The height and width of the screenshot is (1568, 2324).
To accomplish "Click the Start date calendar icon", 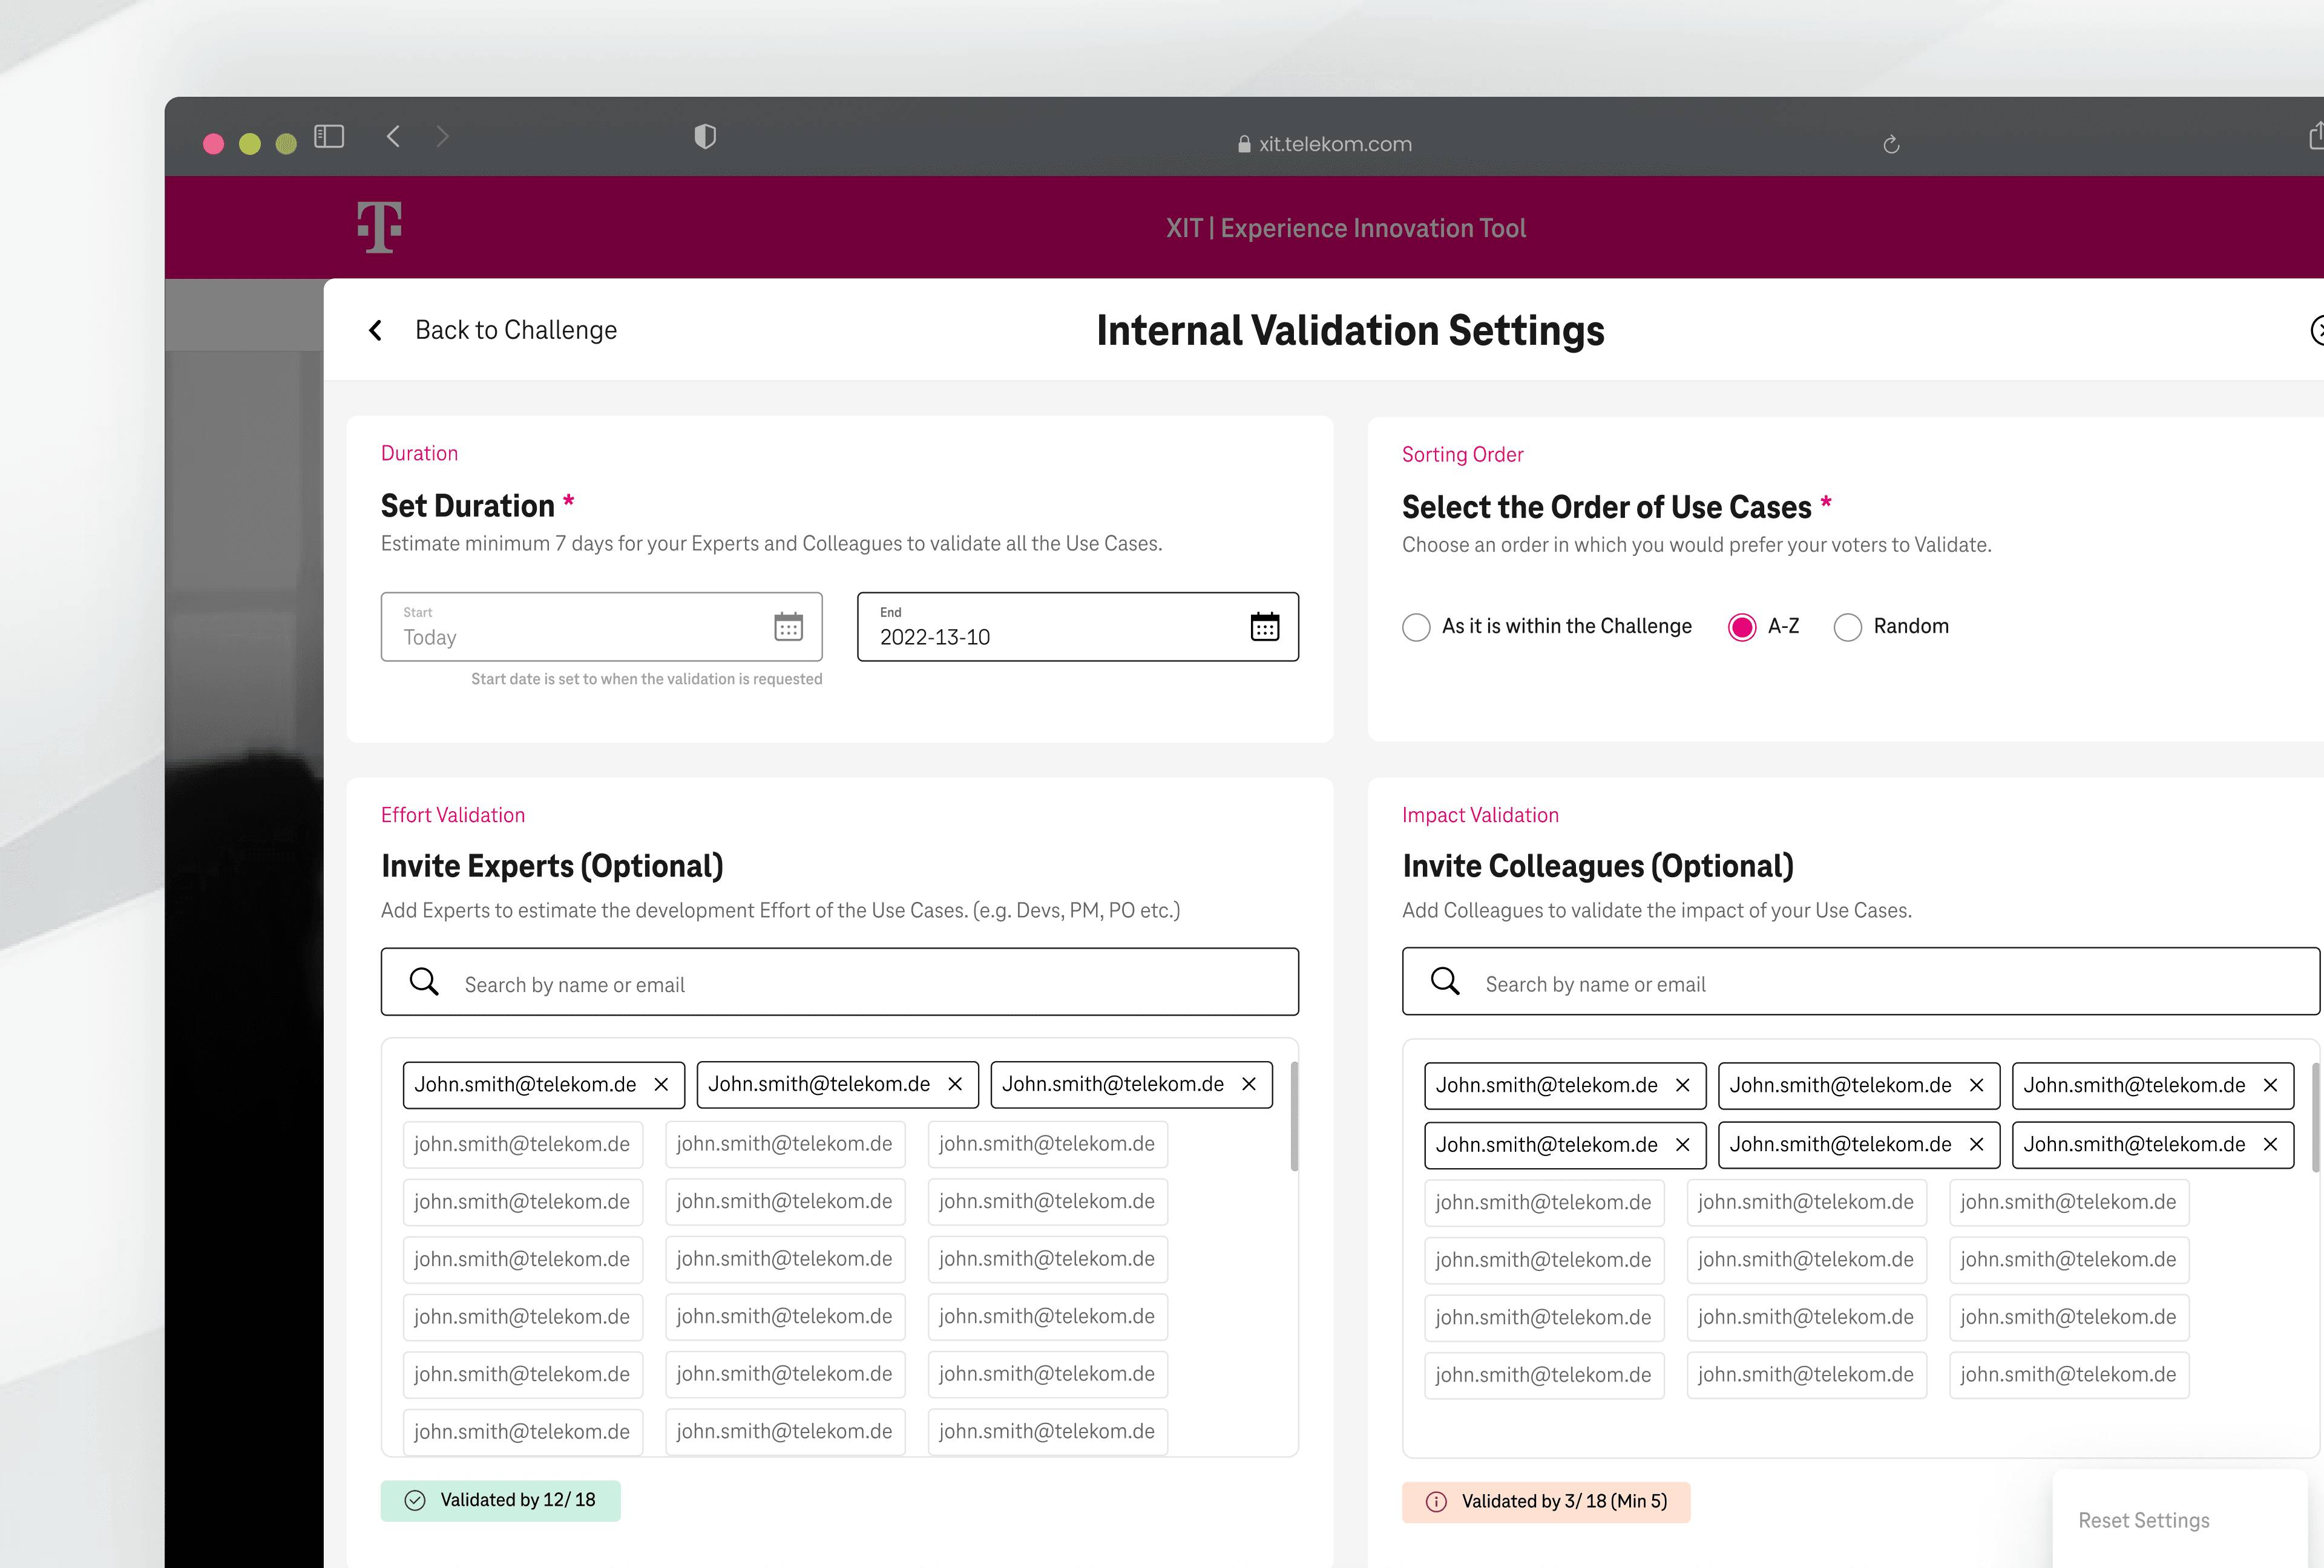I will [788, 627].
